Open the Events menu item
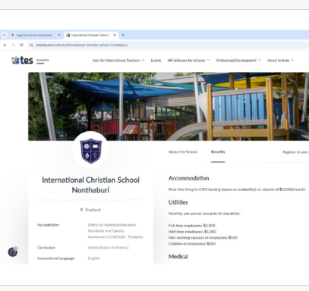Image resolution: width=309 pixels, height=291 pixels. (156, 61)
